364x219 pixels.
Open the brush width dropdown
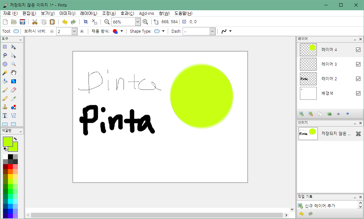click(x=74, y=31)
